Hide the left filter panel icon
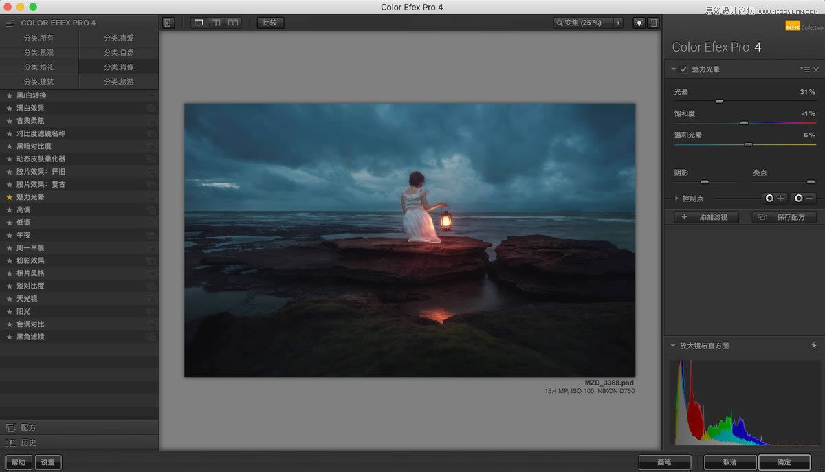The width and height of the screenshot is (825, 472). pos(168,23)
